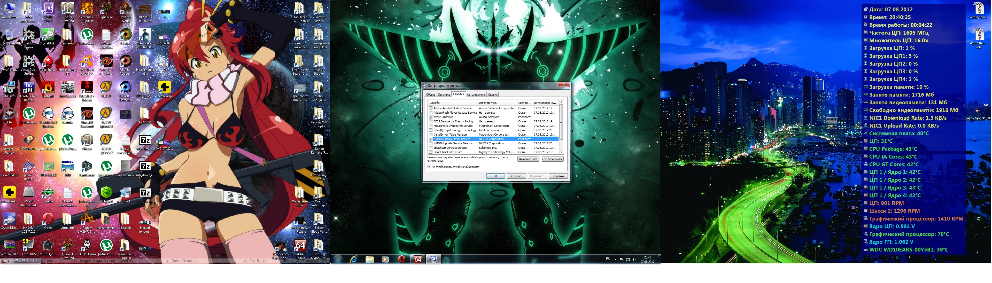Click OK button in configuration dialog
Viewport: 992px width, 283px height.
pos(495,176)
